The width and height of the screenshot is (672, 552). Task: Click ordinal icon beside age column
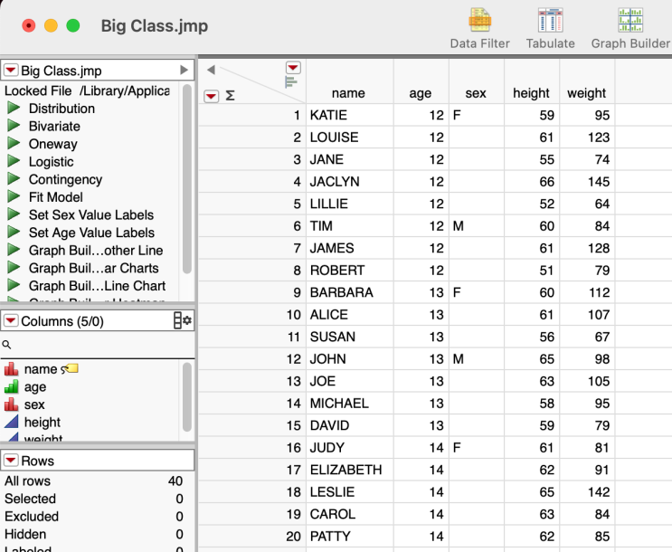click(11, 386)
